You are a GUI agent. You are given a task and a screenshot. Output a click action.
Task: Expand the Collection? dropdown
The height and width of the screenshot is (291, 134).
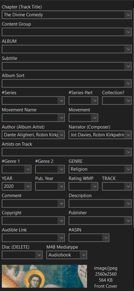click(128, 101)
